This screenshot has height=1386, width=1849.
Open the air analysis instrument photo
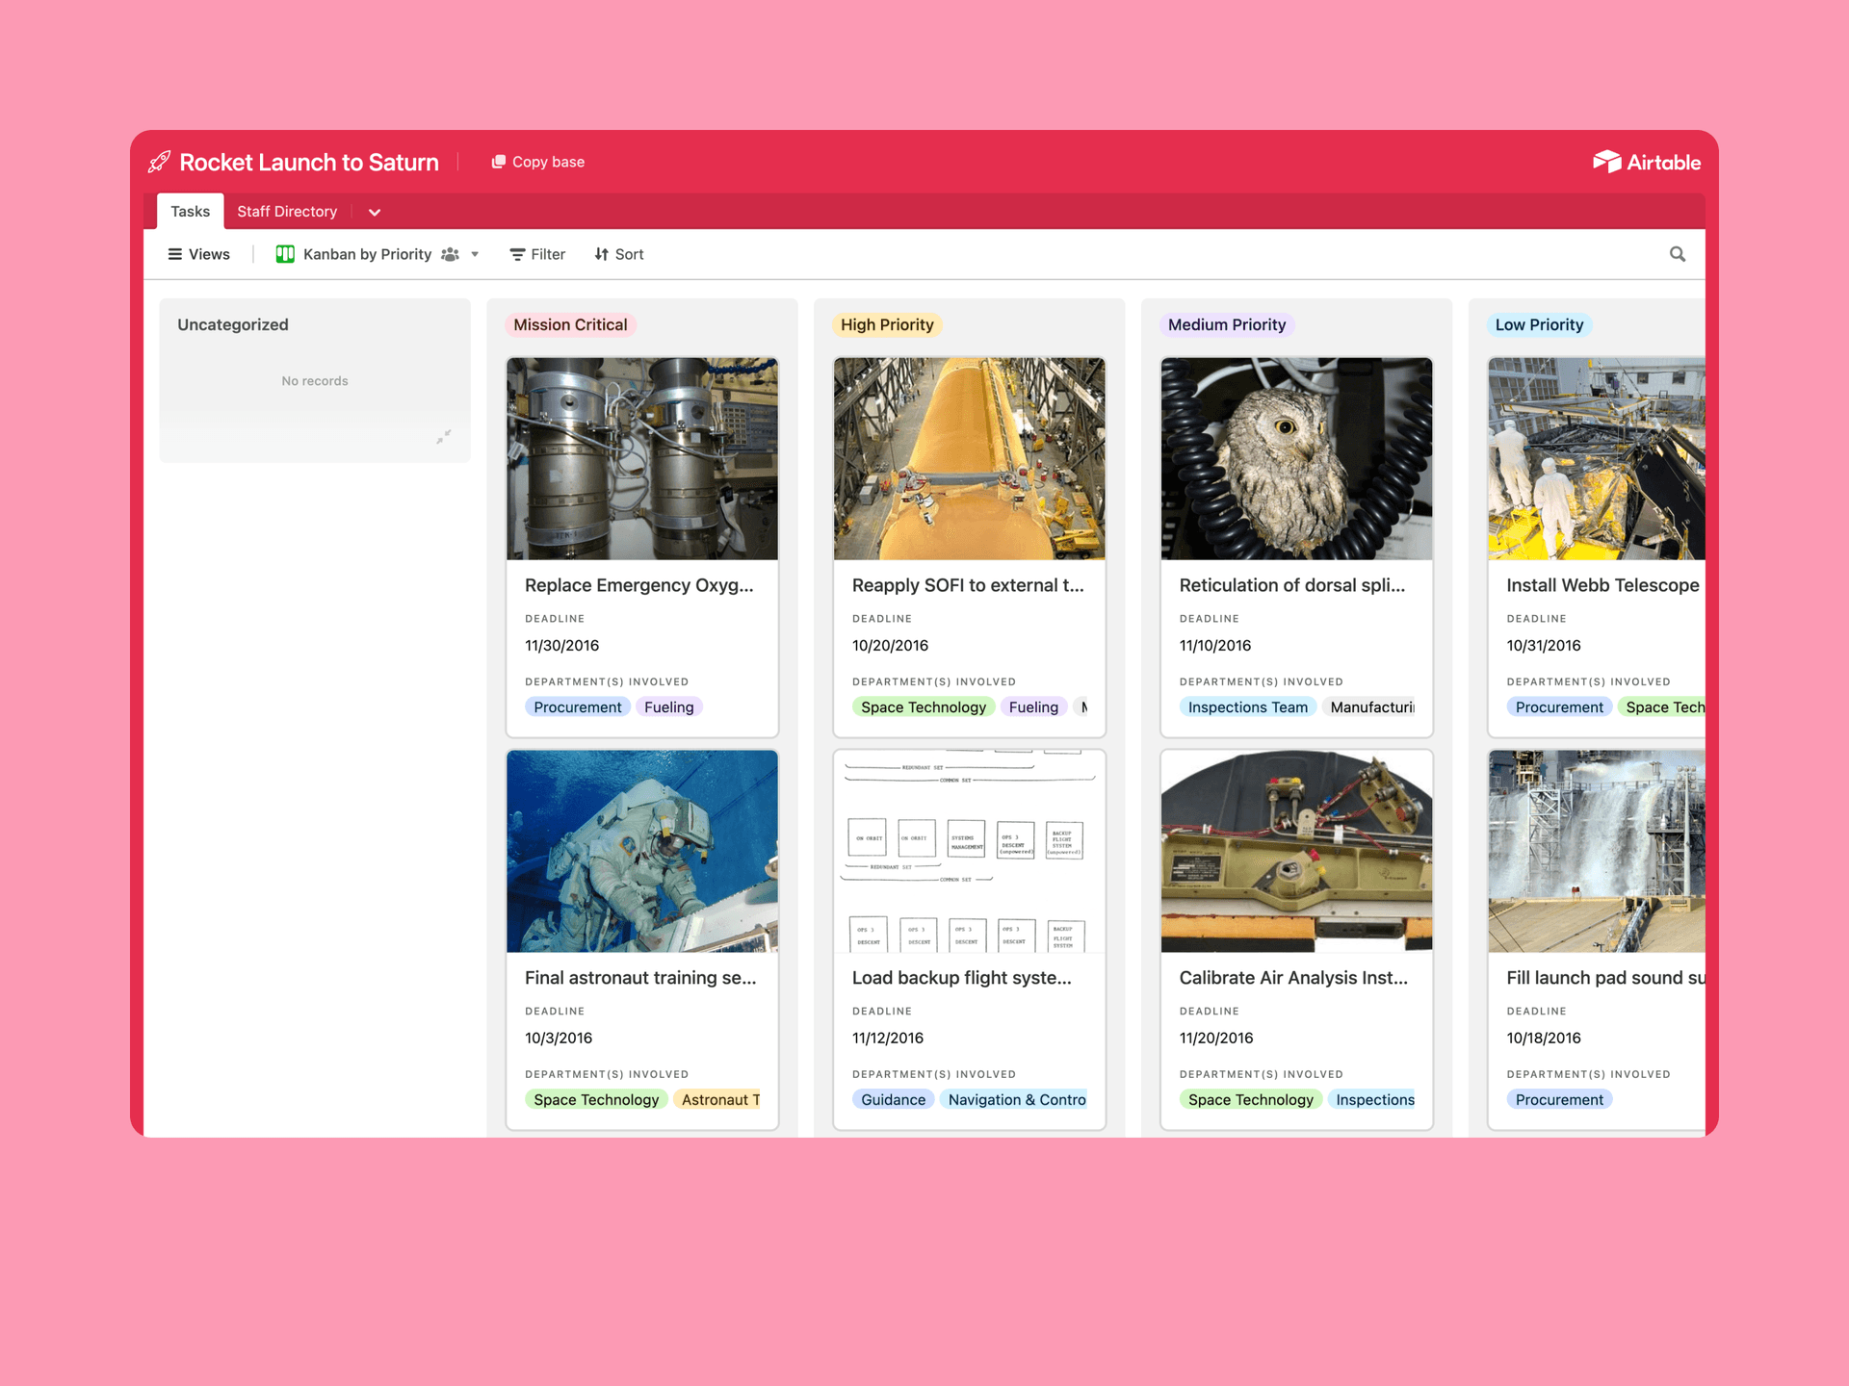click(1296, 851)
